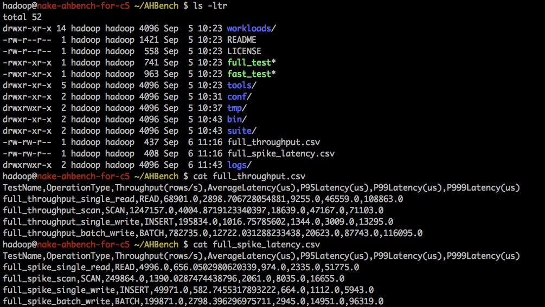The image size is (545, 307).
Task: Click the README file name
Action: click(241, 40)
